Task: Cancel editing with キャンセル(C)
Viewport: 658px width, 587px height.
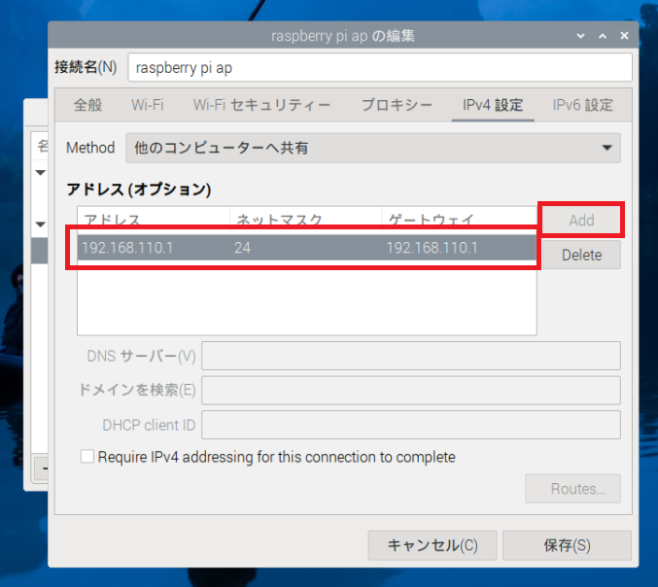Action: coord(433,545)
